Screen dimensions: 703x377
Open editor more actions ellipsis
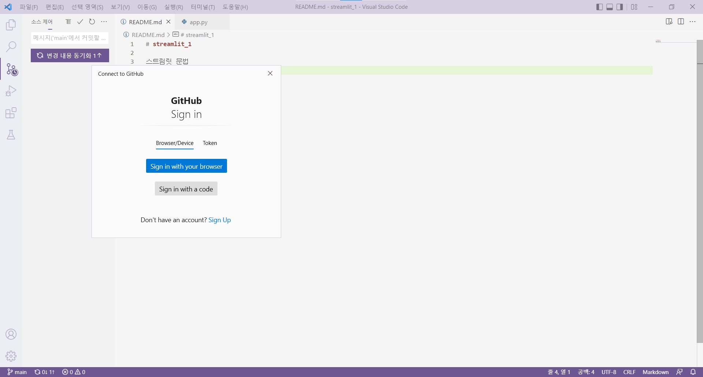pyautogui.click(x=692, y=22)
